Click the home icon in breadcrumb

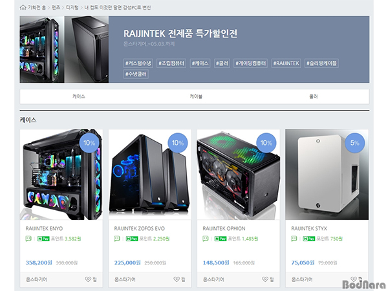[23, 7]
